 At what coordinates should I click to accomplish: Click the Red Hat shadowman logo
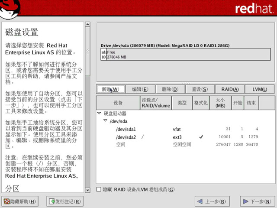(9, 8)
